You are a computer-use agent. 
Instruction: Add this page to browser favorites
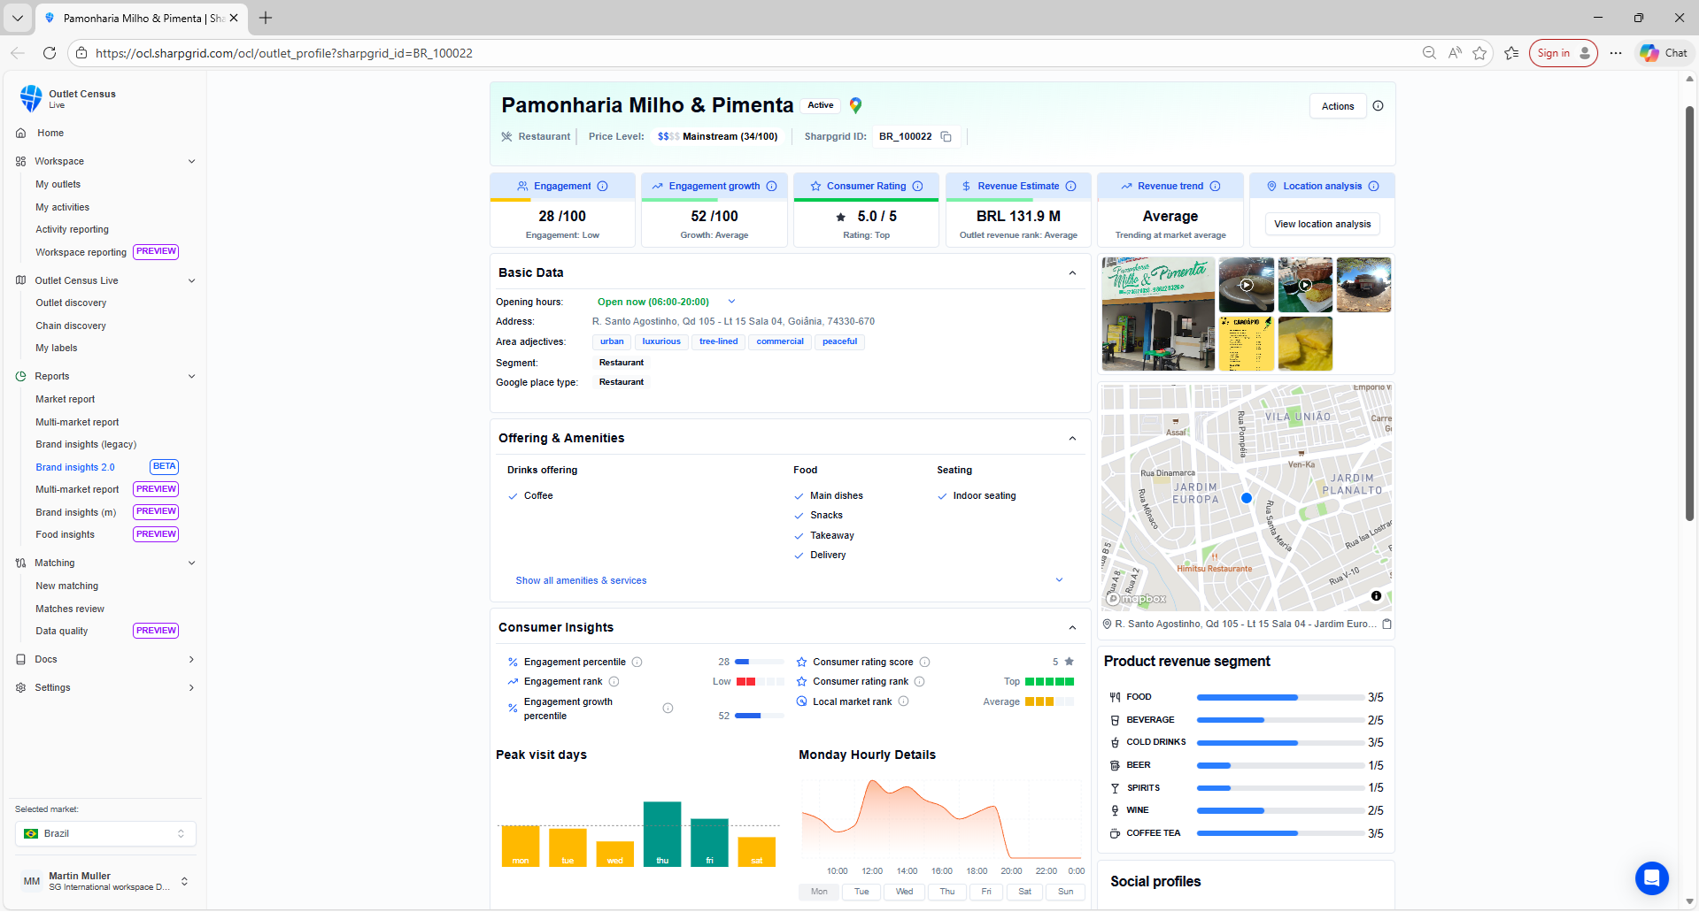(1479, 53)
